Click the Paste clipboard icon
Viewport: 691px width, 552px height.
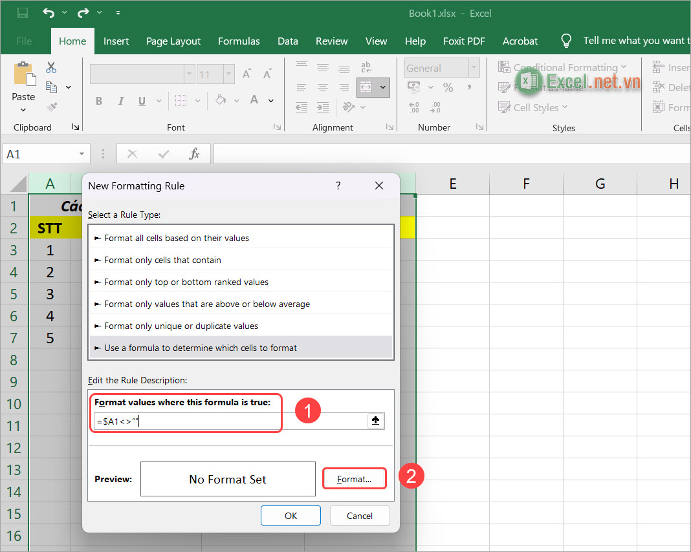click(24, 74)
